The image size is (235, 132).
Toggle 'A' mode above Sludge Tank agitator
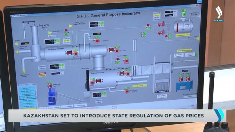[182, 11]
